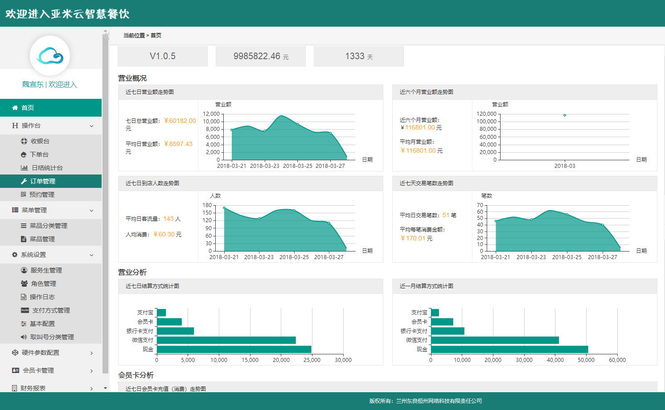Click the 预约管理 grid icon
Image resolution: width=665 pixels, height=410 pixels.
pyautogui.click(x=24, y=195)
